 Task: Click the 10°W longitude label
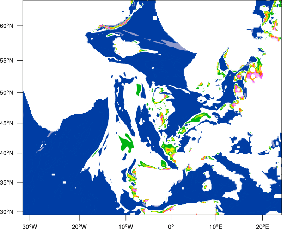click(x=126, y=227)
